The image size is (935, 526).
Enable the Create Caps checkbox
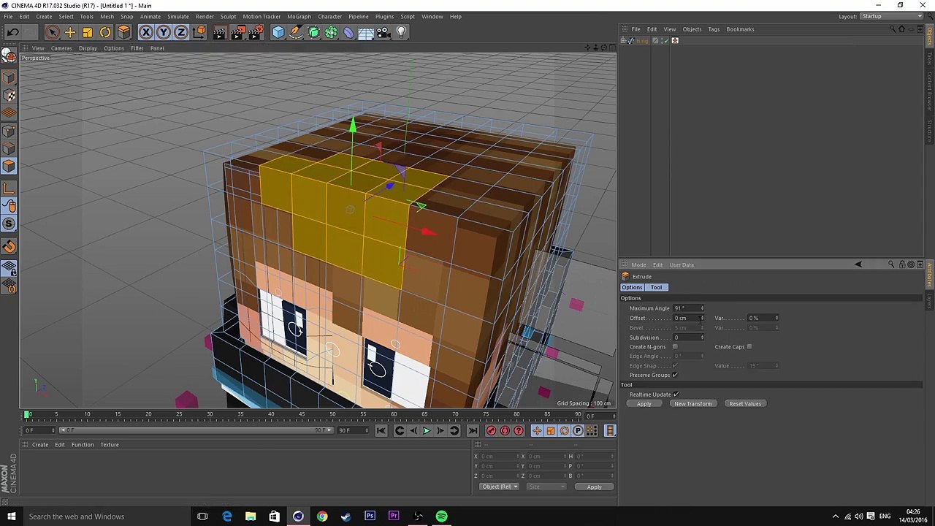click(749, 347)
